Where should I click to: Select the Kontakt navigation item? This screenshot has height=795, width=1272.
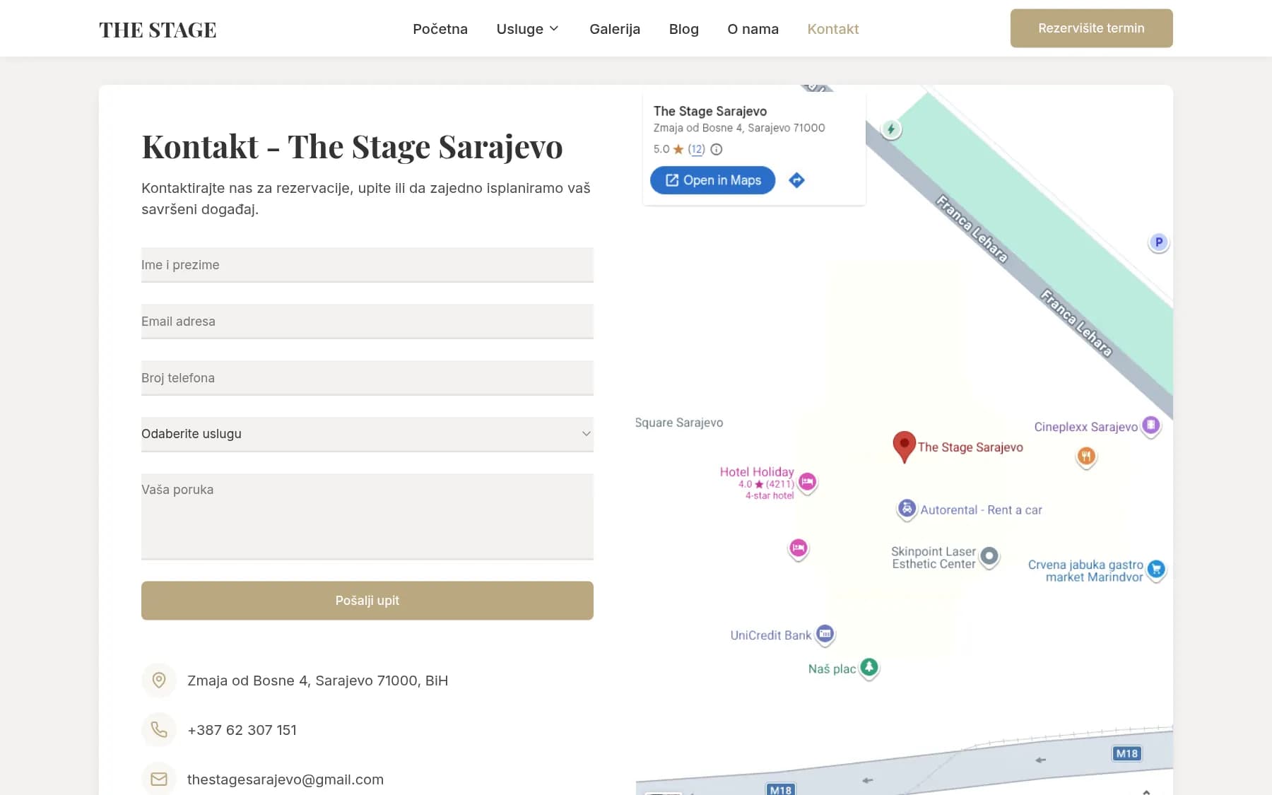tap(833, 29)
